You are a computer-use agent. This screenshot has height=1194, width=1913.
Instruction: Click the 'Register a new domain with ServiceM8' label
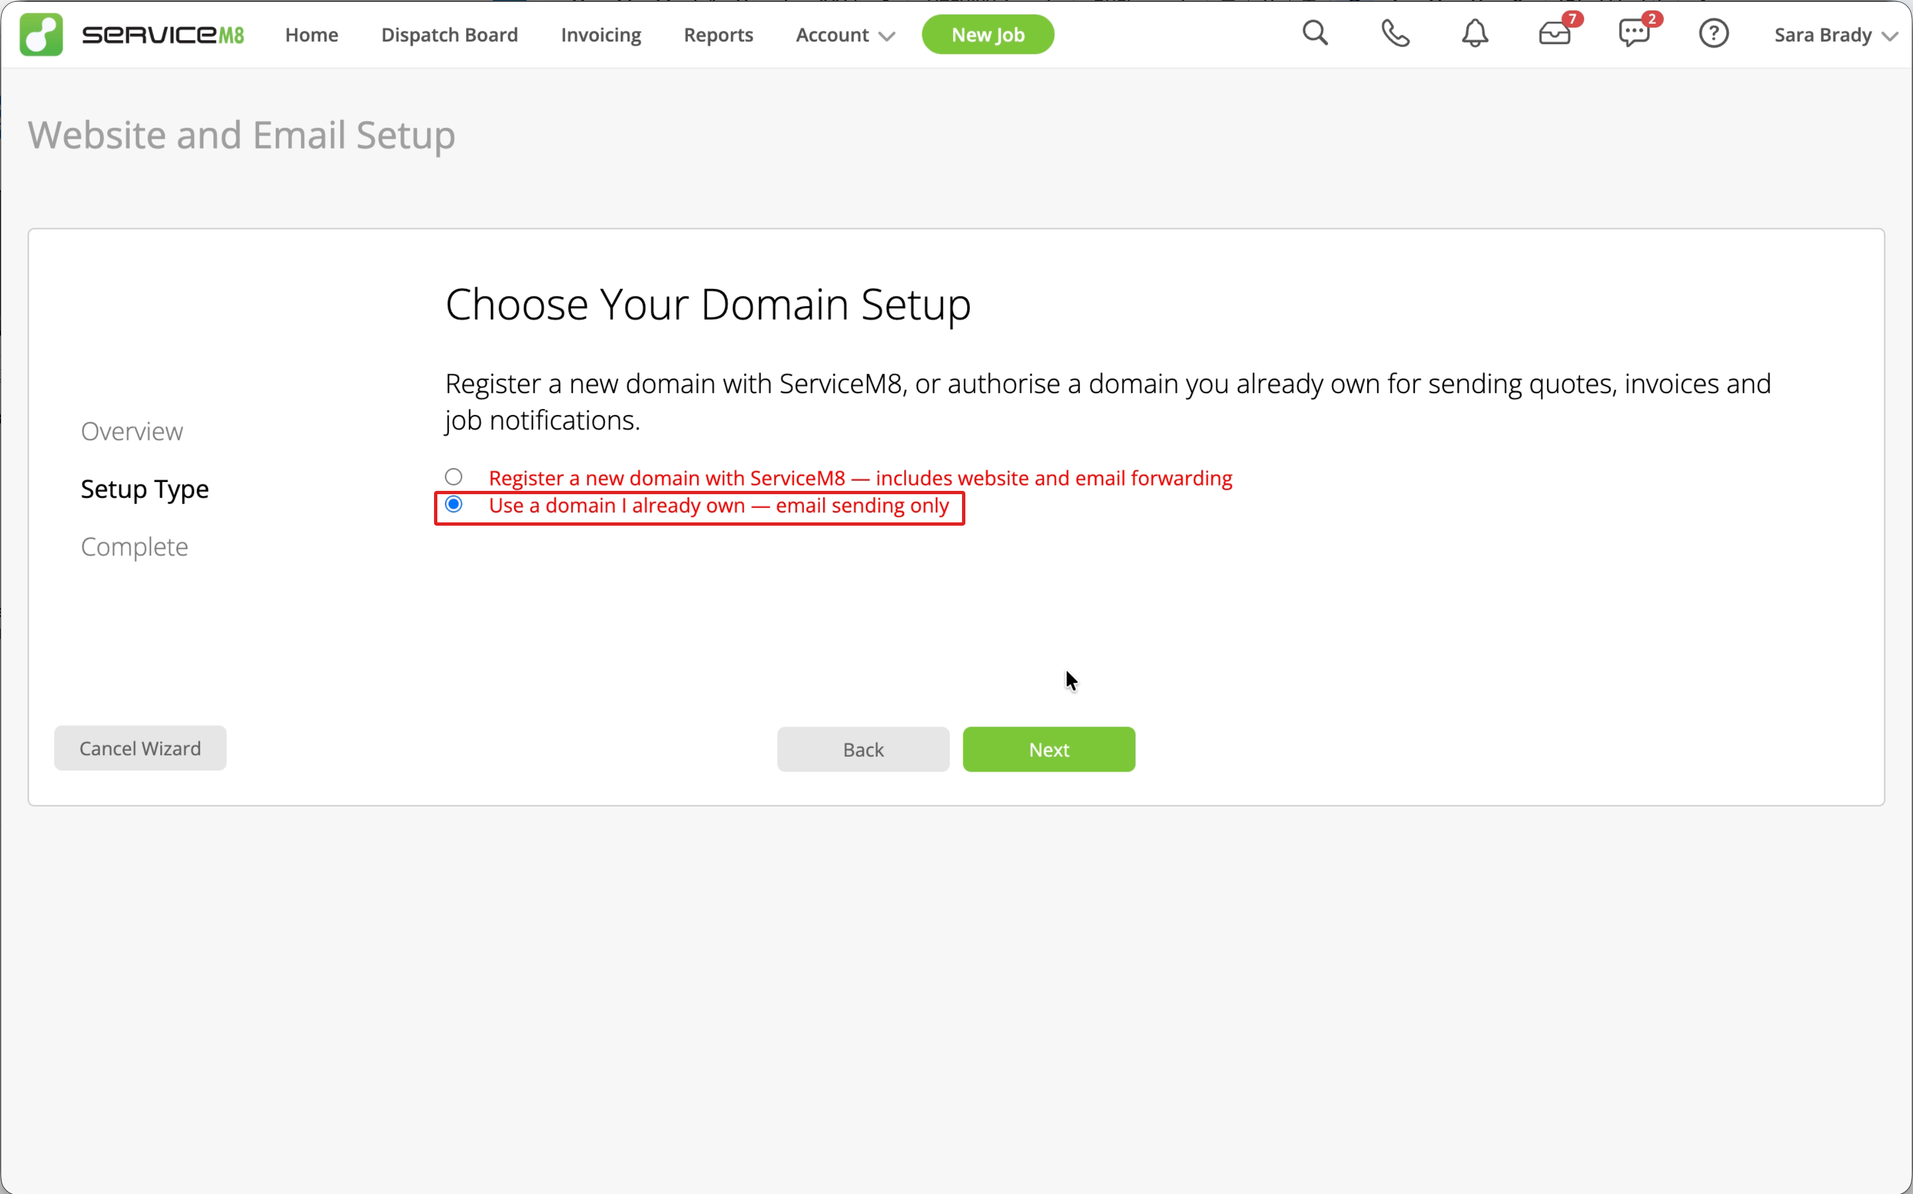click(x=860, y=478)
